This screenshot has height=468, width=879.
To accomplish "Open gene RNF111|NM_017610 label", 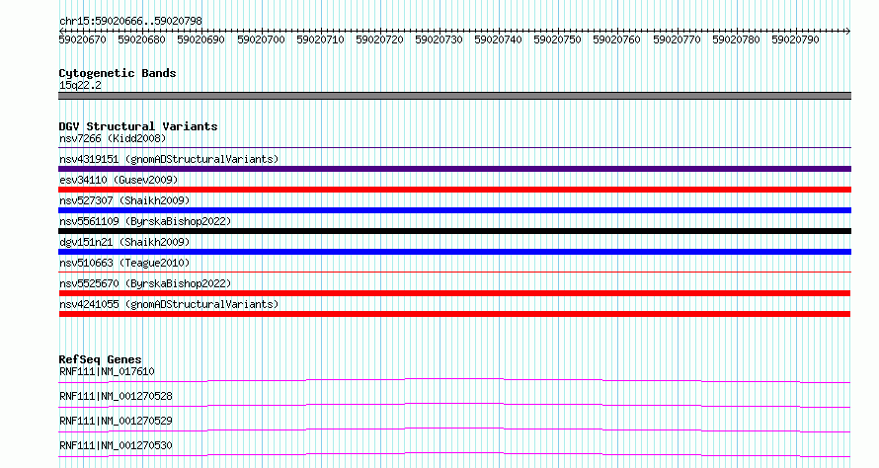I will (x=107, y=371).
